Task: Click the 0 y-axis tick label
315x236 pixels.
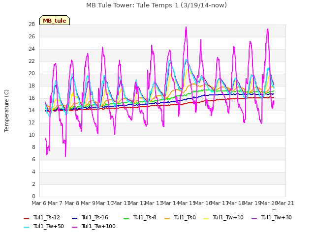Action: 33,196
